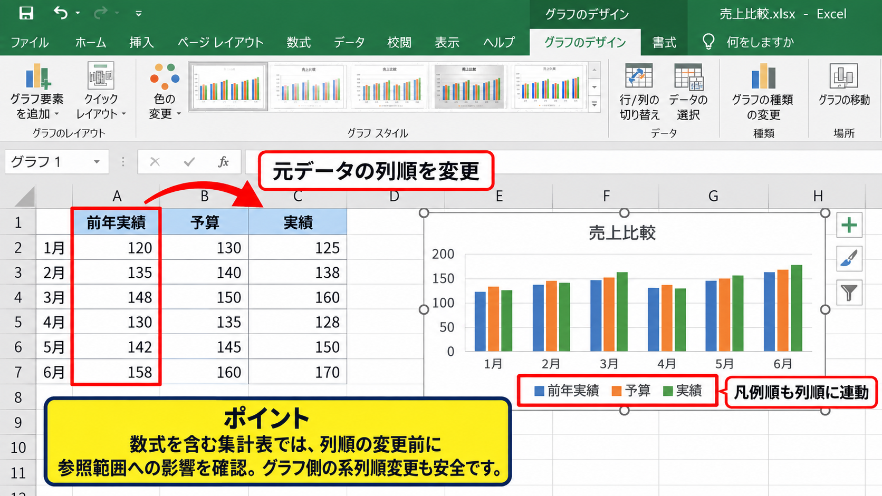Switch to the 書式 tab
The height and width of the screenshot is (496, 882).
(x=664, y=42)
